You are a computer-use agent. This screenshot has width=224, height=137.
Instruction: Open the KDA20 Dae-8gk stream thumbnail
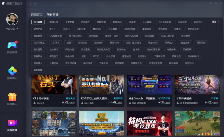(102, 85)
